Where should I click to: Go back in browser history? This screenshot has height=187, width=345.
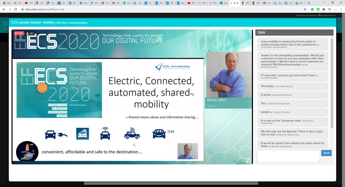click(3, 9)
